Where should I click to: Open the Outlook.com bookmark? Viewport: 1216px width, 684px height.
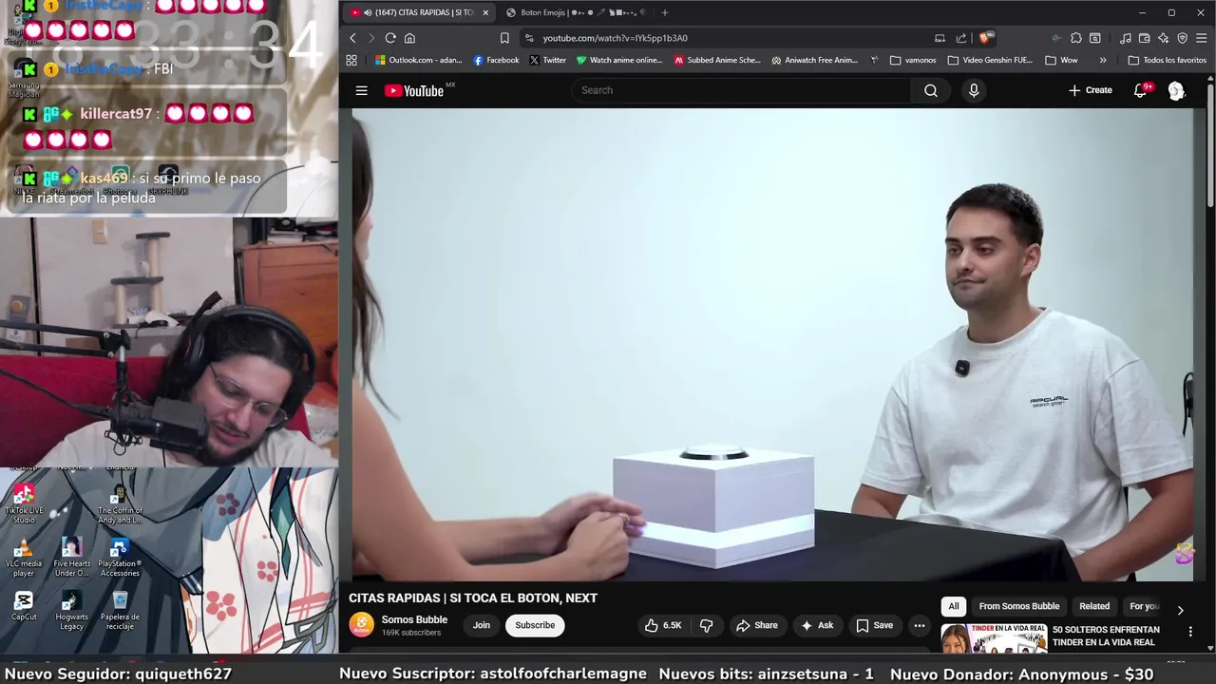coord(418,60)
